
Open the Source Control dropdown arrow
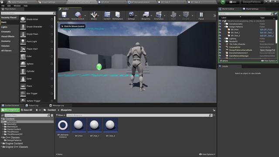(85, 16)
